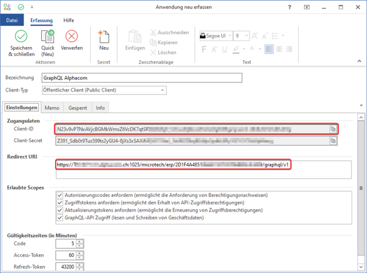367x273 pixels.
Task: Increase the Access-Token minutes
Action: point(80,254)
